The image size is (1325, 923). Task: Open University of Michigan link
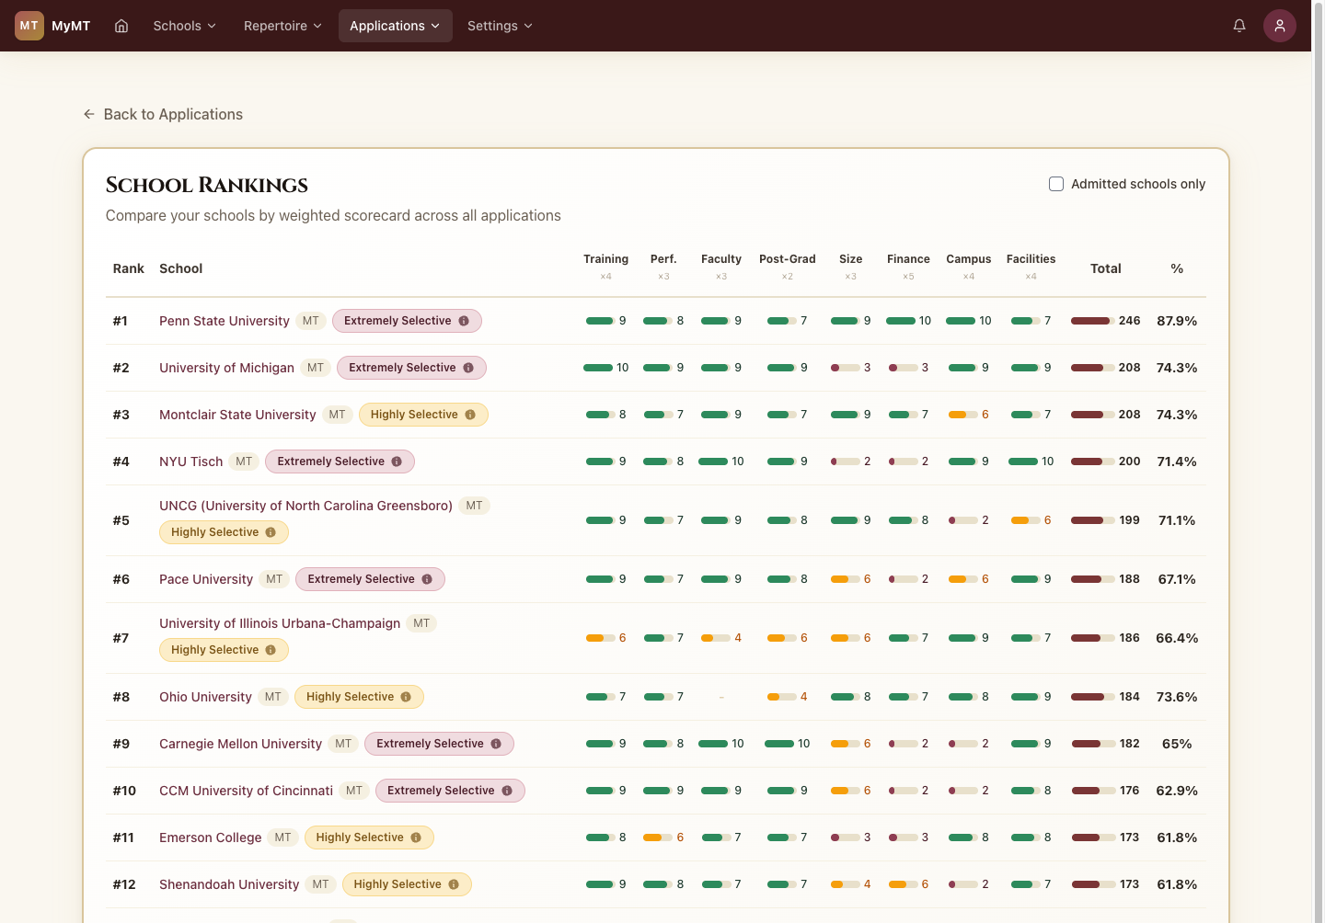[226, 368]
